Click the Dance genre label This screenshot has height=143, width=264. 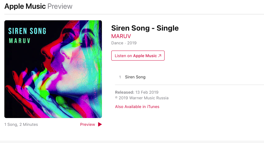117,43
